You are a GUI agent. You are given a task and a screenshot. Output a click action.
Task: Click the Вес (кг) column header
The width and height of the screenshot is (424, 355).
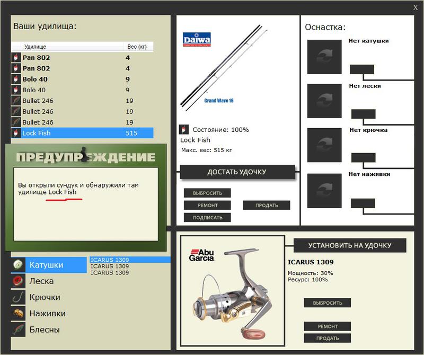[x=137, y=47]
